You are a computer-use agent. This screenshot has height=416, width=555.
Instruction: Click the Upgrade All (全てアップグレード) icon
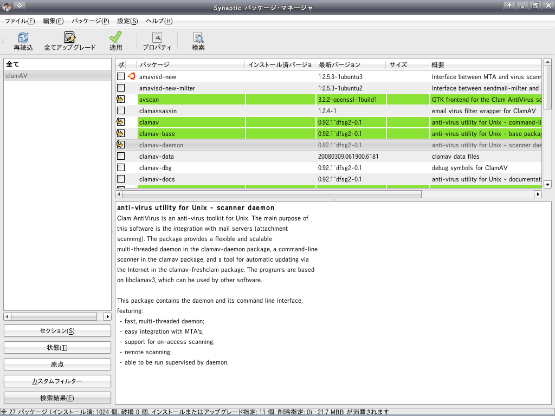(69, 37)
